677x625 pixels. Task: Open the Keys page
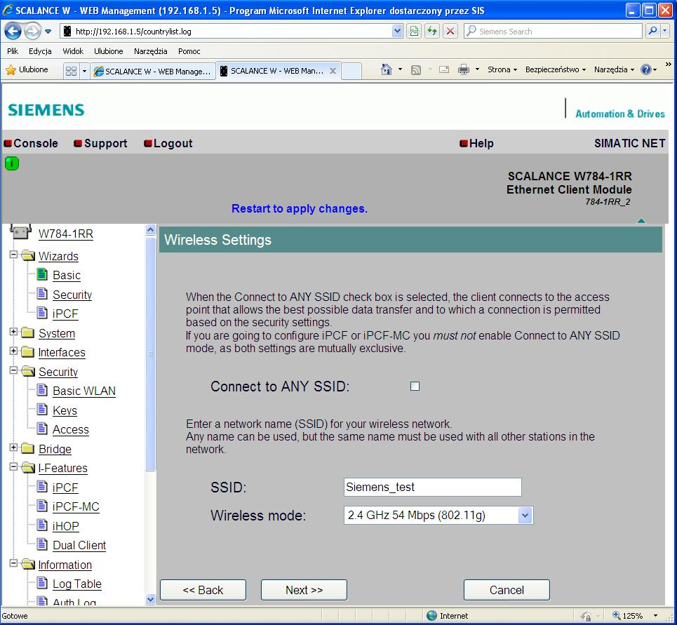(65, 410)
